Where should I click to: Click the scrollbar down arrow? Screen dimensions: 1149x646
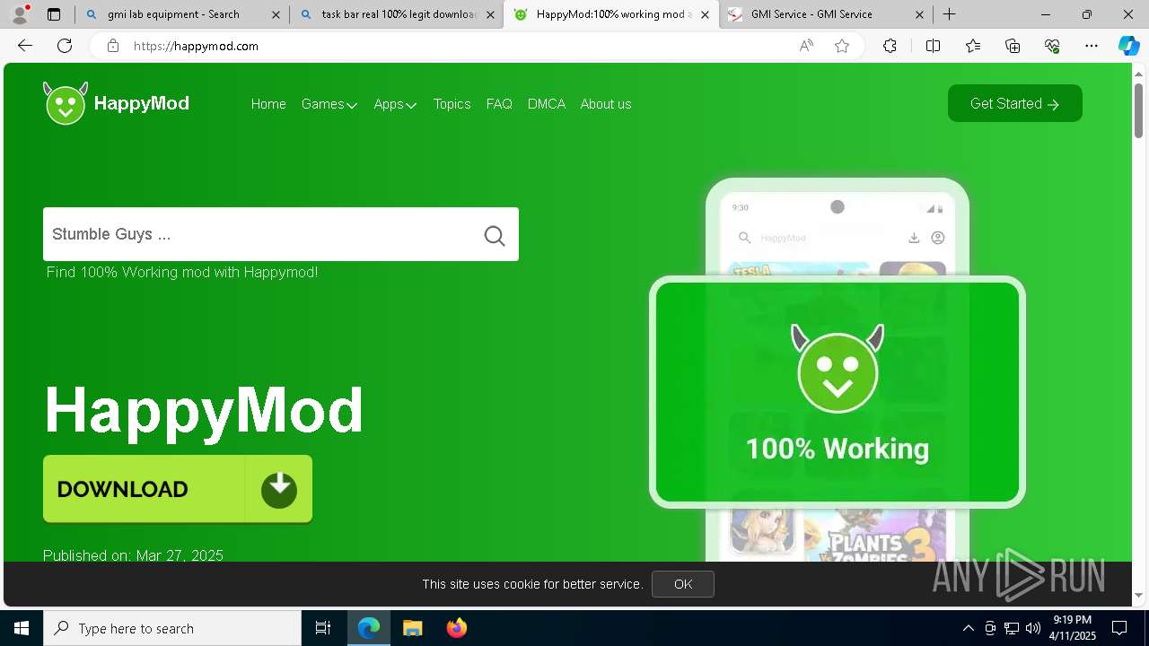[1138, 596]
